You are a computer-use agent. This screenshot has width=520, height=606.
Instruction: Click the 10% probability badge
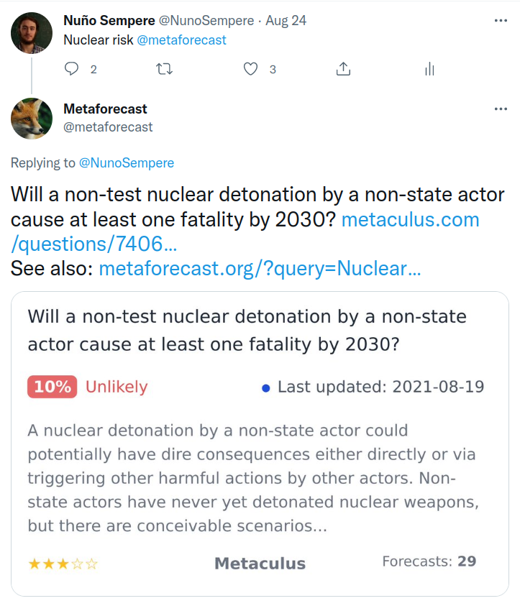(52, 387)
